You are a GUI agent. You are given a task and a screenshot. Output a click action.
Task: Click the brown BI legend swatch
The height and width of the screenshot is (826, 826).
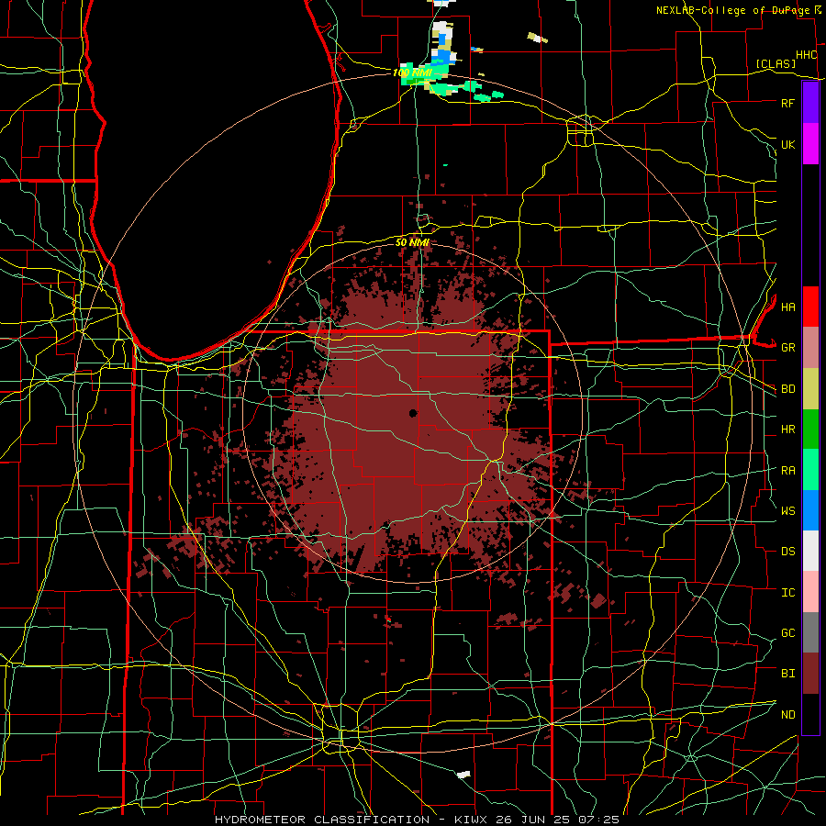coord(810,674)
